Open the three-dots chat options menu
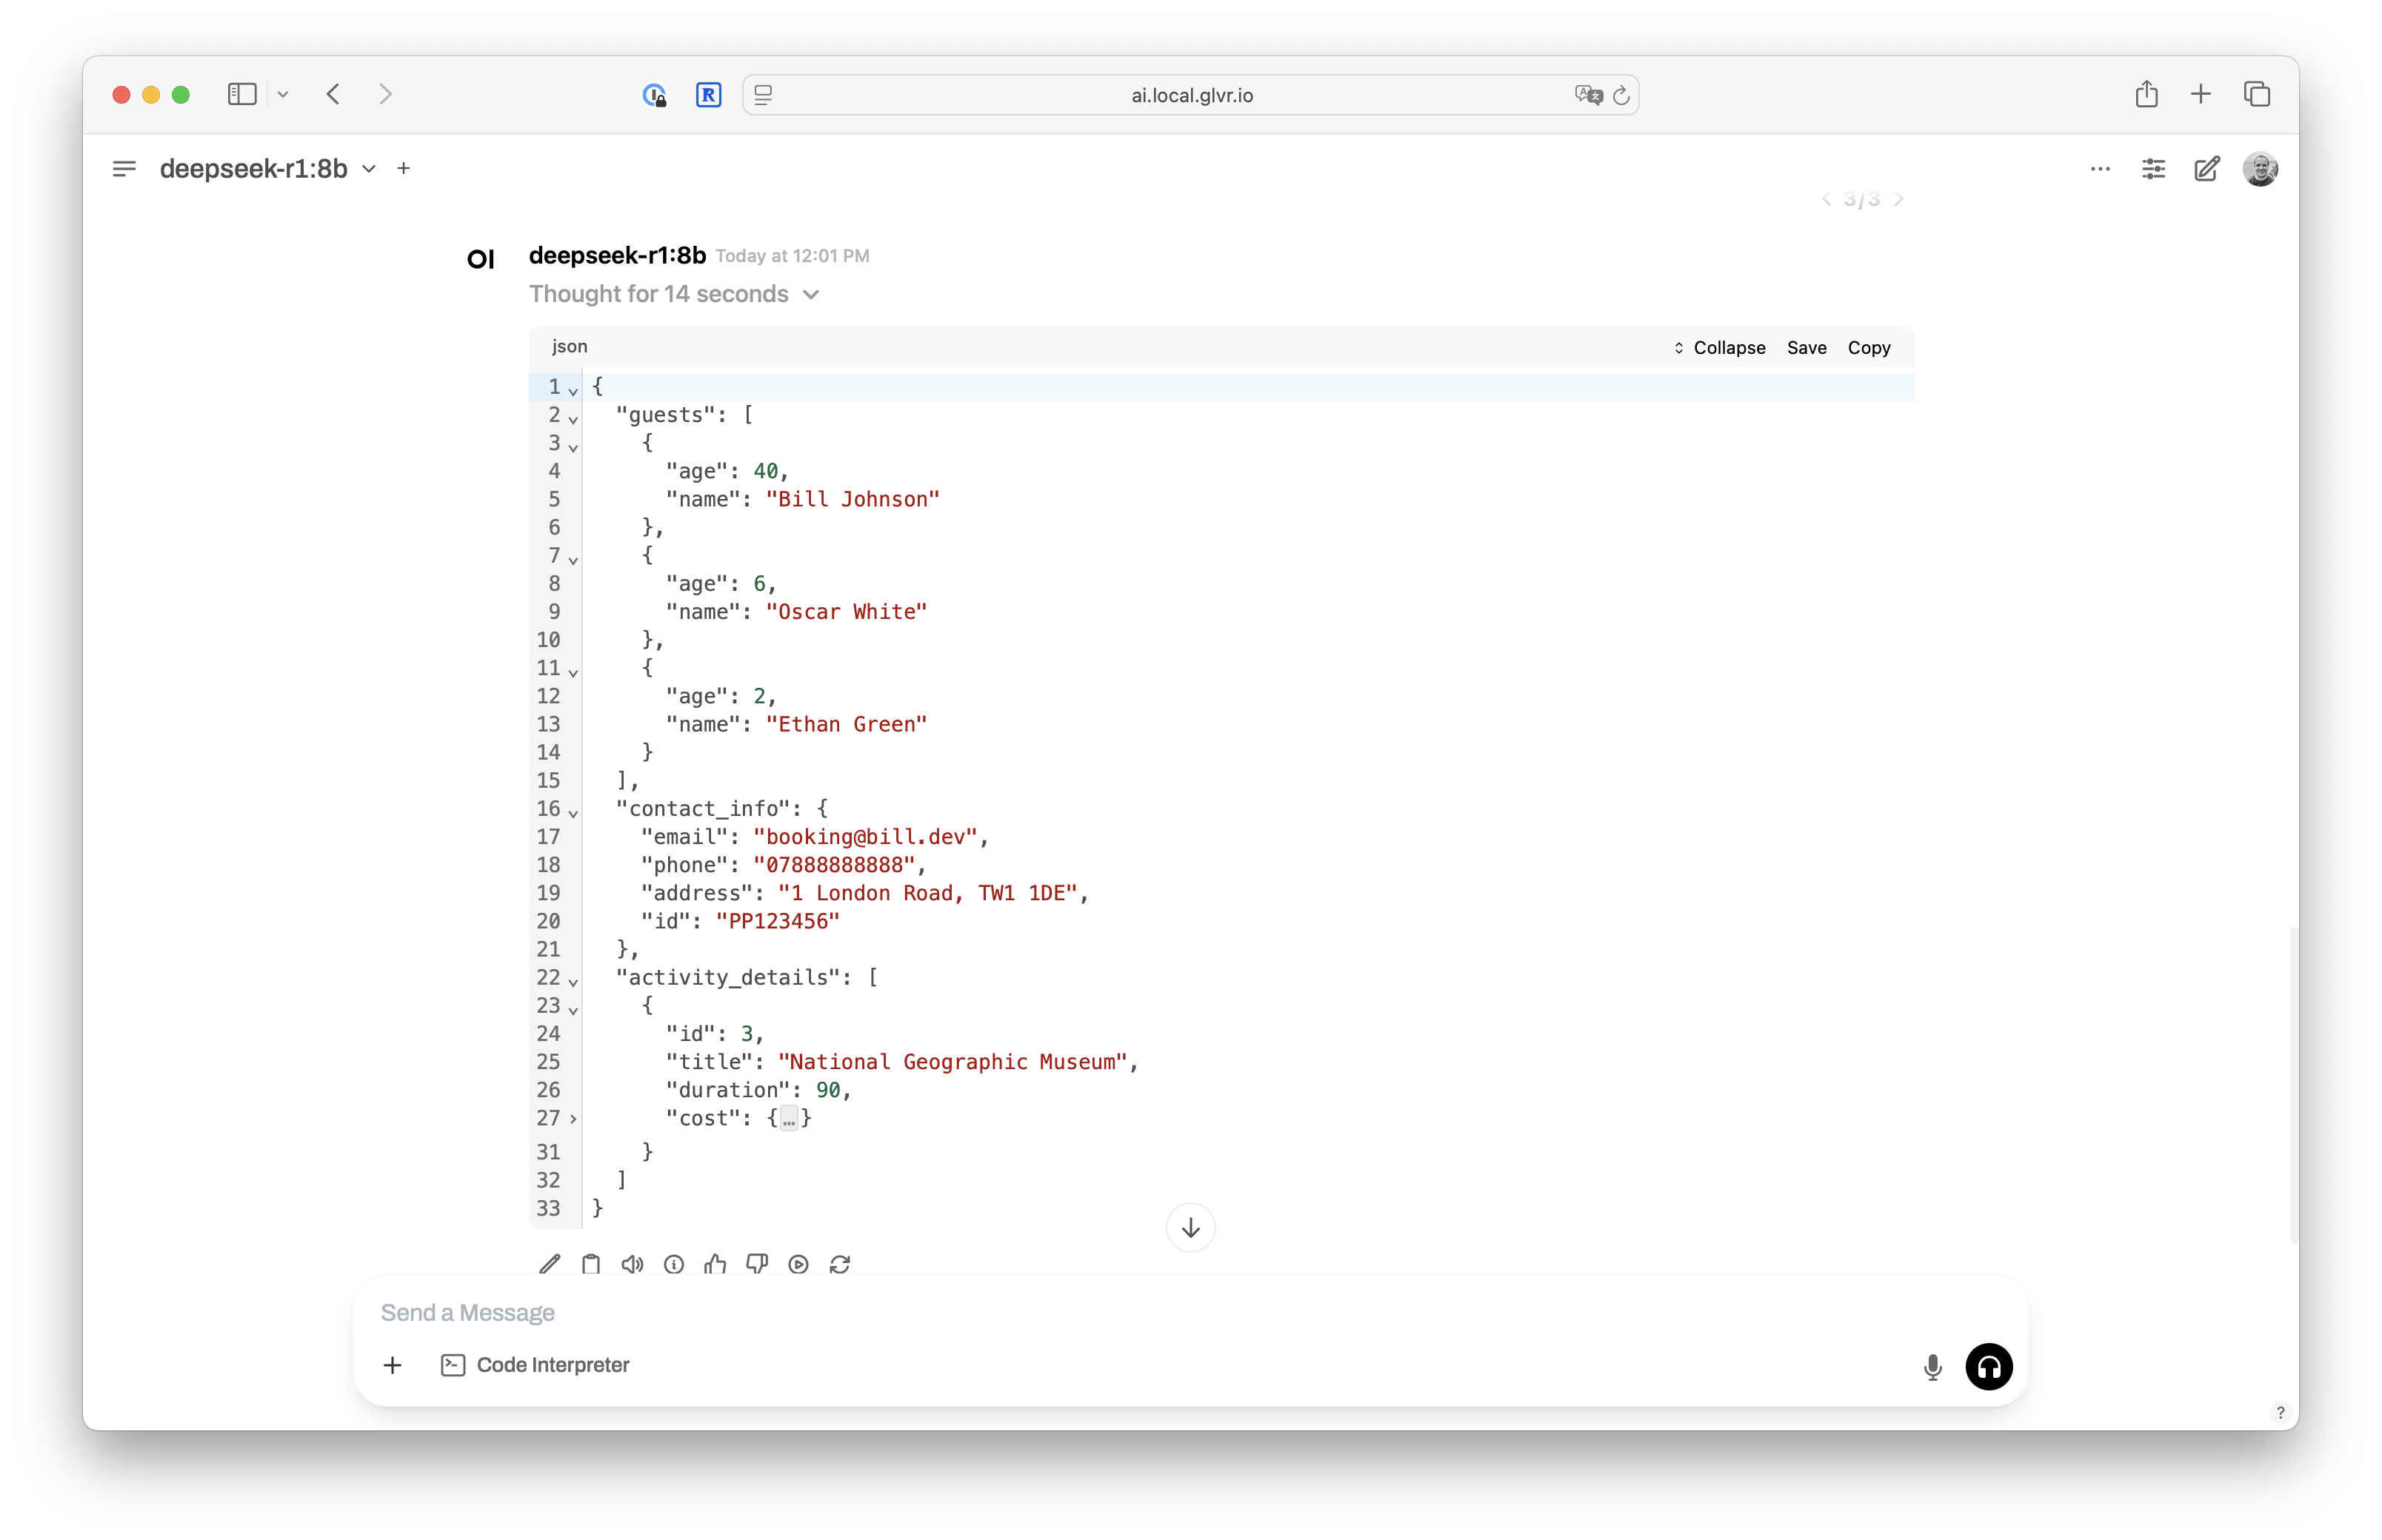 tap(2100, 169)
